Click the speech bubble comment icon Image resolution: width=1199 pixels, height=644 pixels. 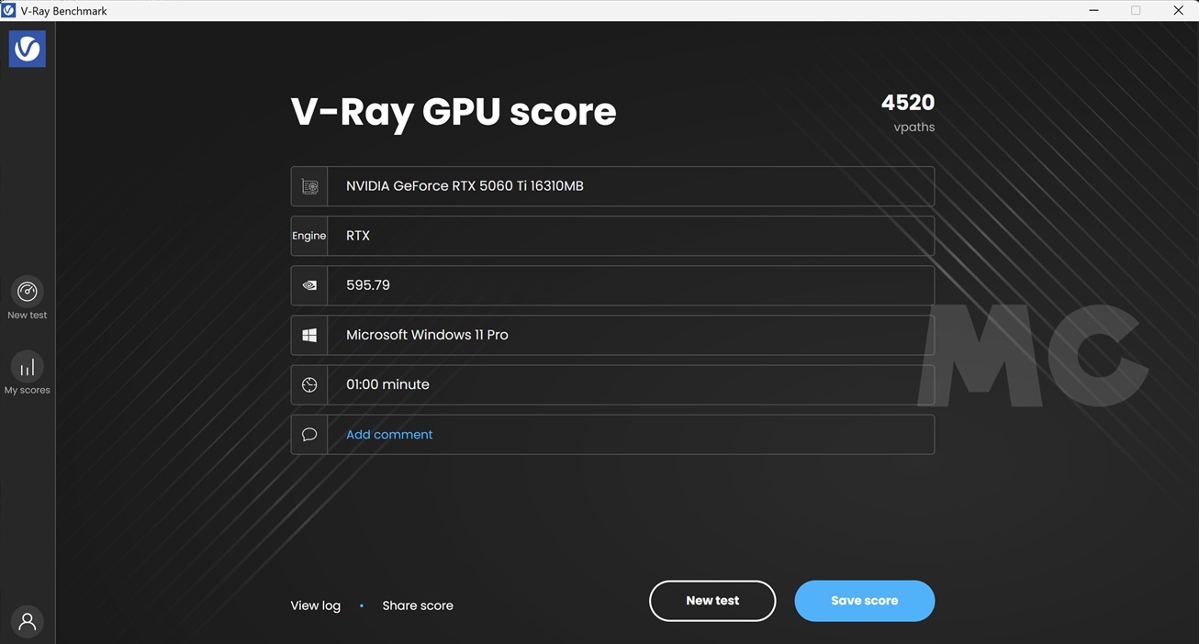tap(309, 435)
